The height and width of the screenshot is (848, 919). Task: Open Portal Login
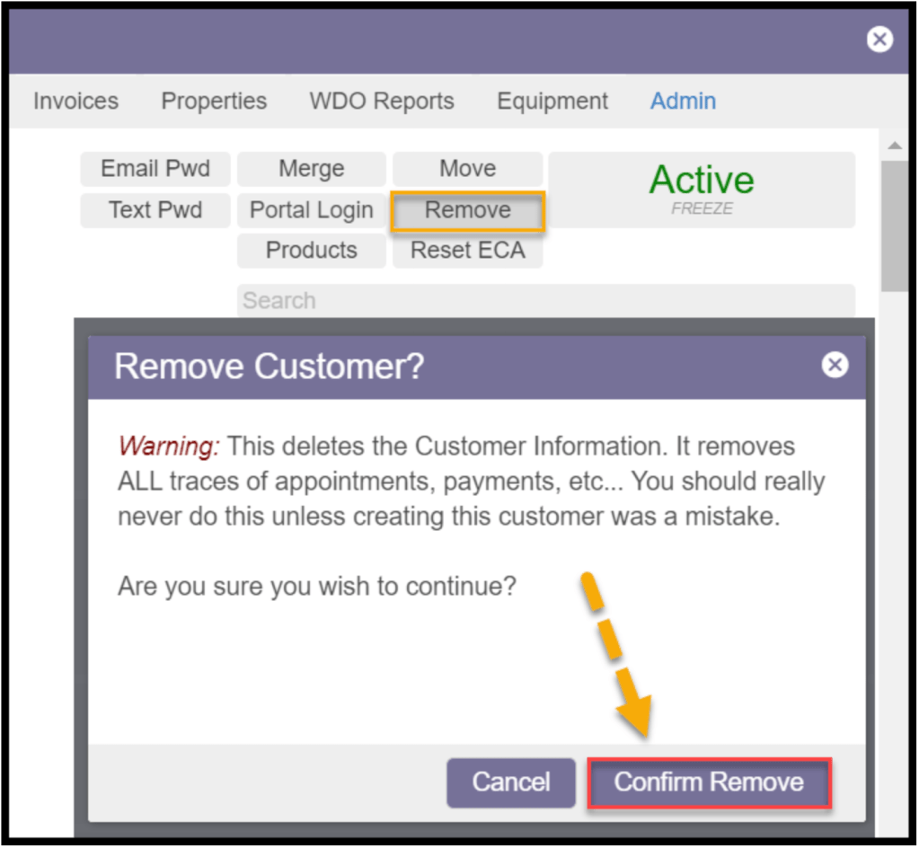click(x=311, y=210)
